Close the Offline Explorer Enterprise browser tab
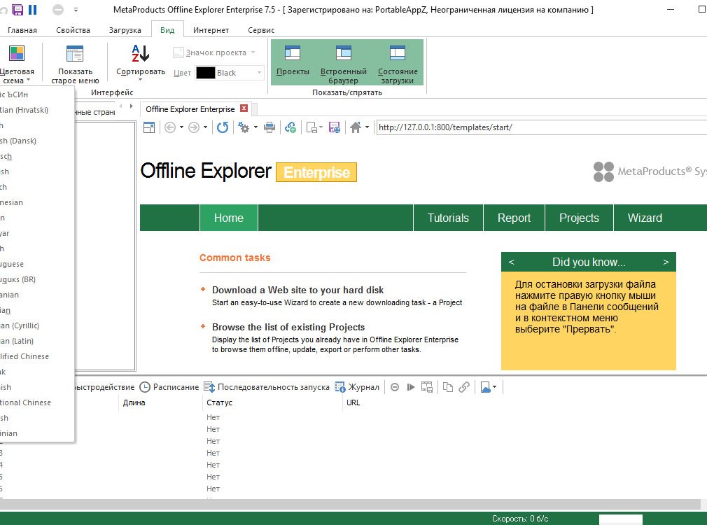Screen dimensions: 707x525 [x=244, y=108]
